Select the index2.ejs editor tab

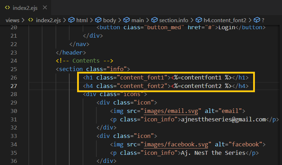(26, 8)
